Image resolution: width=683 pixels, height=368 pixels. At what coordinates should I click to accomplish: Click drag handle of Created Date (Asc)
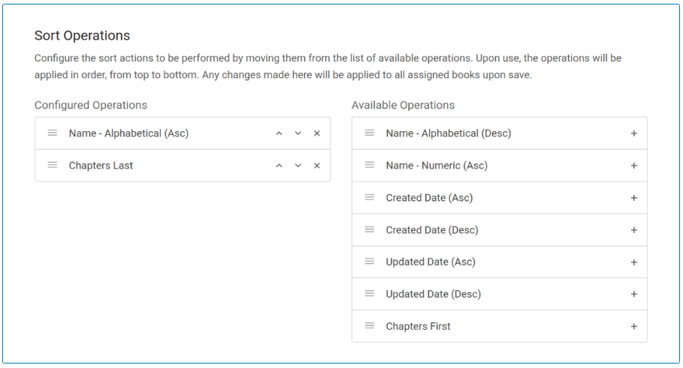pyautogui.click(x=370, y=197)
